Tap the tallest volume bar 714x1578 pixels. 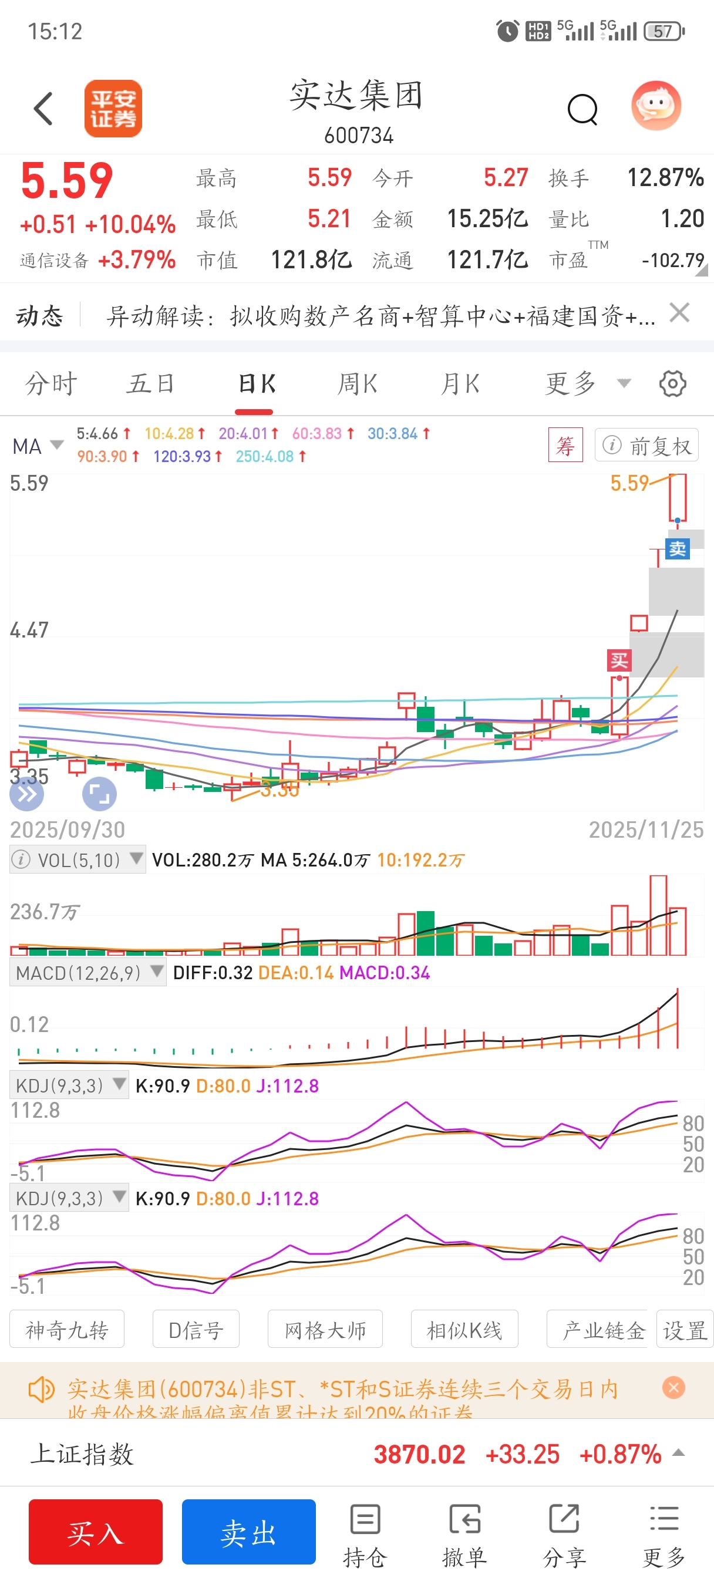coord(658,915)
